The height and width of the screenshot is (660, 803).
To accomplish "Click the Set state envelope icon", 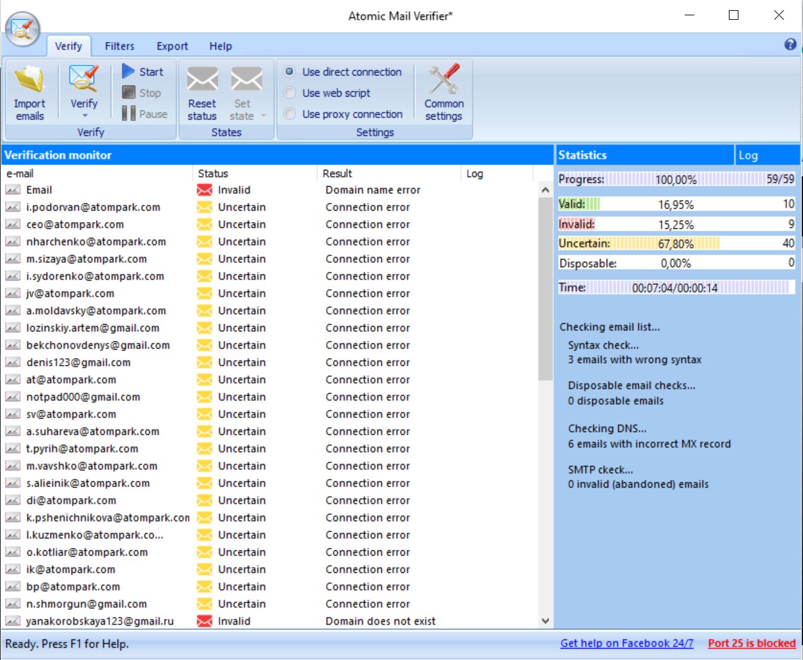I will [246, 80].
